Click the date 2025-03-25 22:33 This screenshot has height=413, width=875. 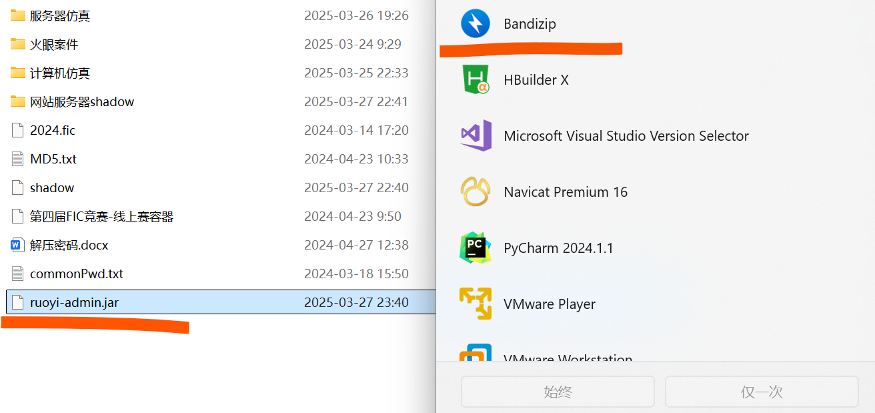tap(356, 73)
